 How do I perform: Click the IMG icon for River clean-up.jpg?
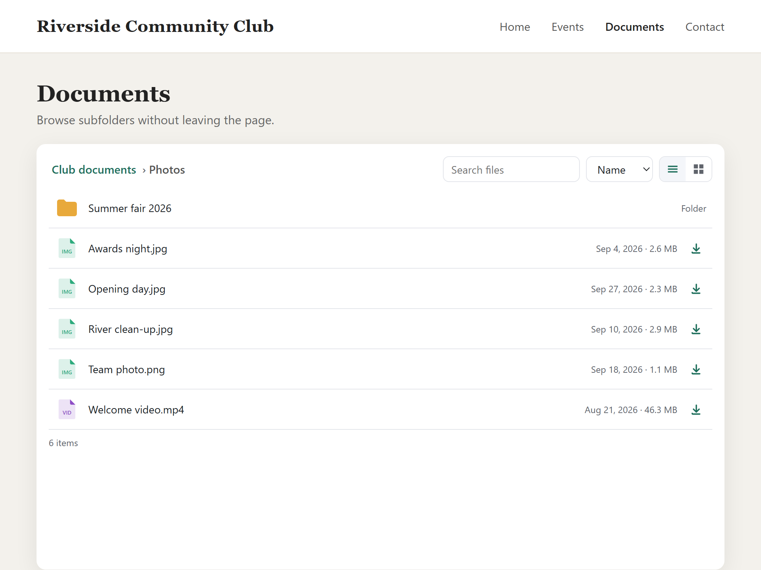[67, 329]
